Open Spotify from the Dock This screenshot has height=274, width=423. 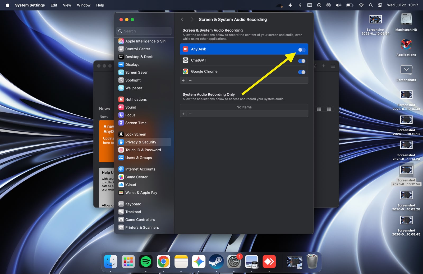pyautogui.click(x=146, y=262)
